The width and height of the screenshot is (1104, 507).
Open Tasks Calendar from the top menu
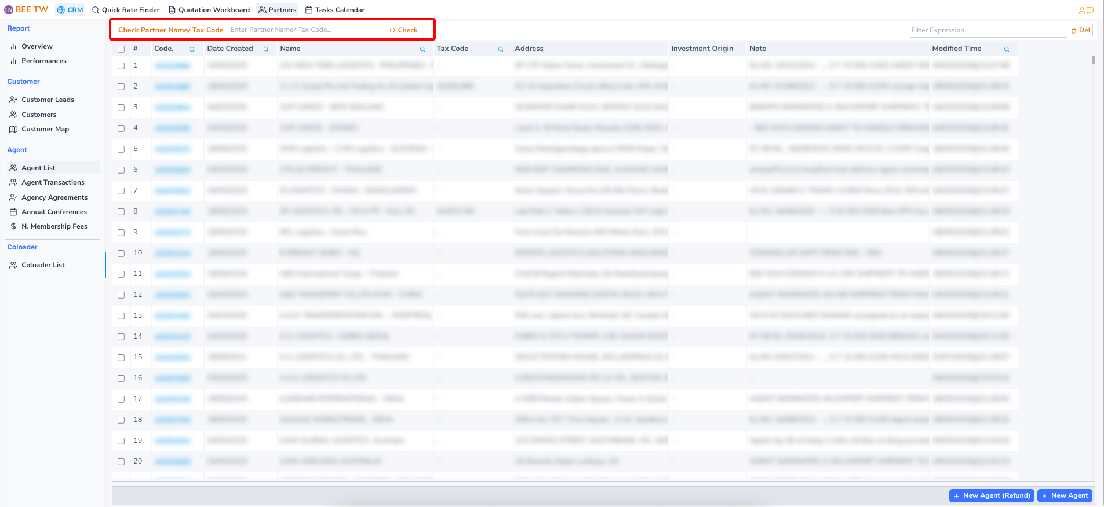tap(335, 10)
